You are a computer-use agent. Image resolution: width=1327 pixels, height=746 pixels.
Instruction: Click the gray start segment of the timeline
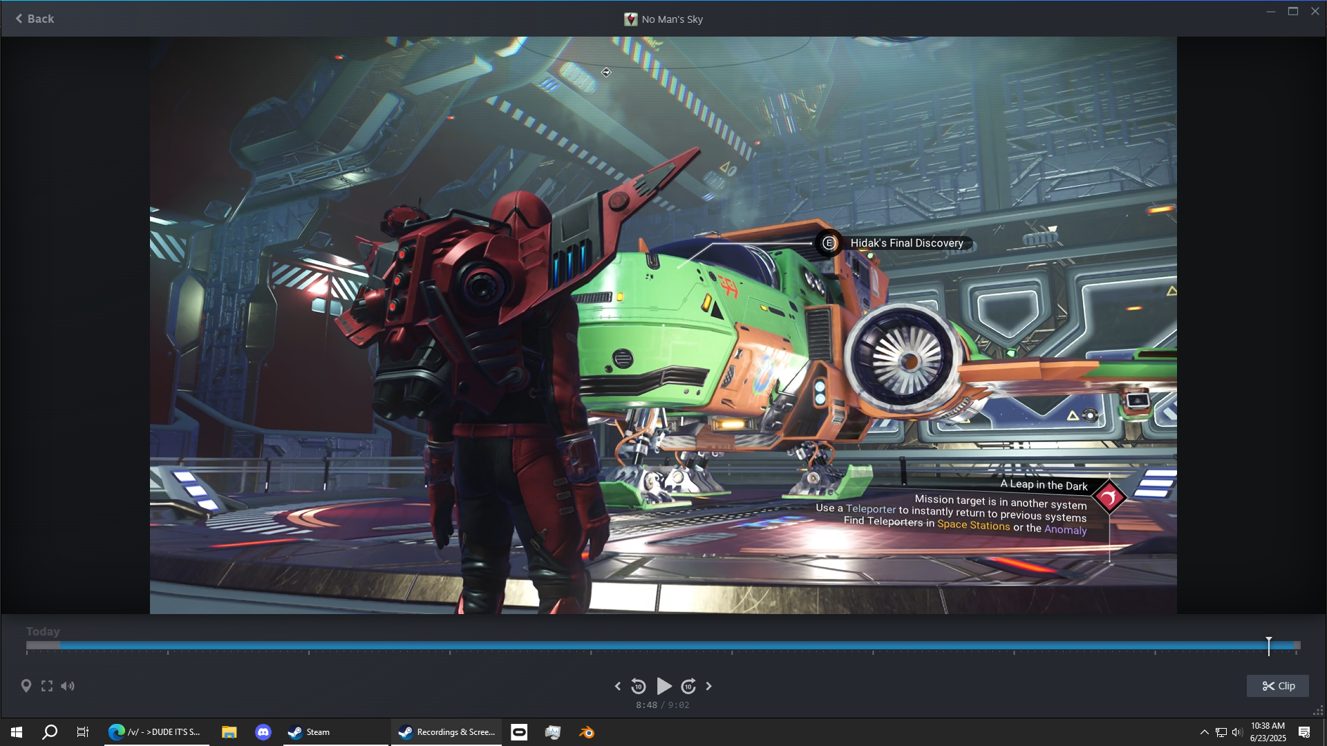(43, 645)
